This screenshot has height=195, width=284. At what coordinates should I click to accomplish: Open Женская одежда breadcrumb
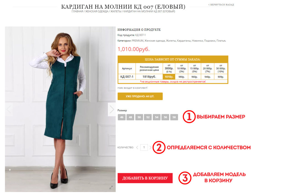pyautogui.click(x=97, y=11)
